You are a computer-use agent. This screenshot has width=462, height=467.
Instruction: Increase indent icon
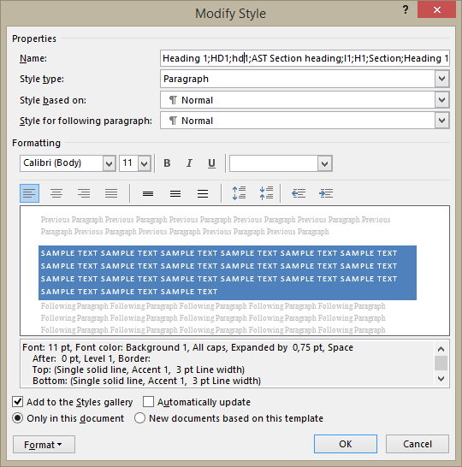tap(326, 193)
